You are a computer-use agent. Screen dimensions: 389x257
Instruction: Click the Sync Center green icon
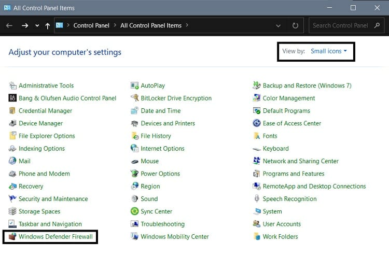[x=135, y=211]
